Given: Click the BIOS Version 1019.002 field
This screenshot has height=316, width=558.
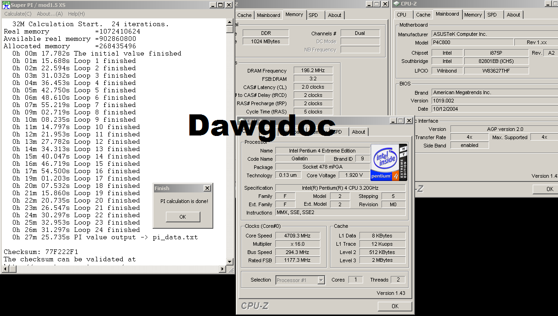Looking at the screenshot, I should (x=495, y=101).
